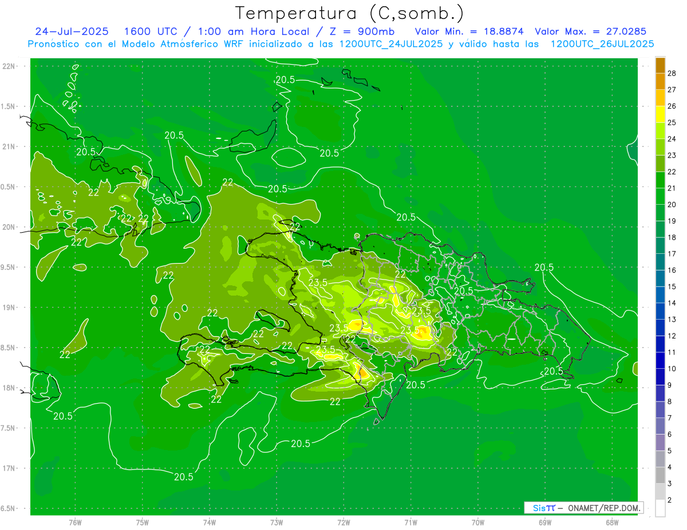Click the "27" value on the color legend
Viewport: 687px width, 530px height.
(672, 90)
